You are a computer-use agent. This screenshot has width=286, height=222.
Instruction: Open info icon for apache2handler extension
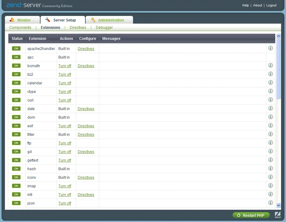(x=271, y=48)
